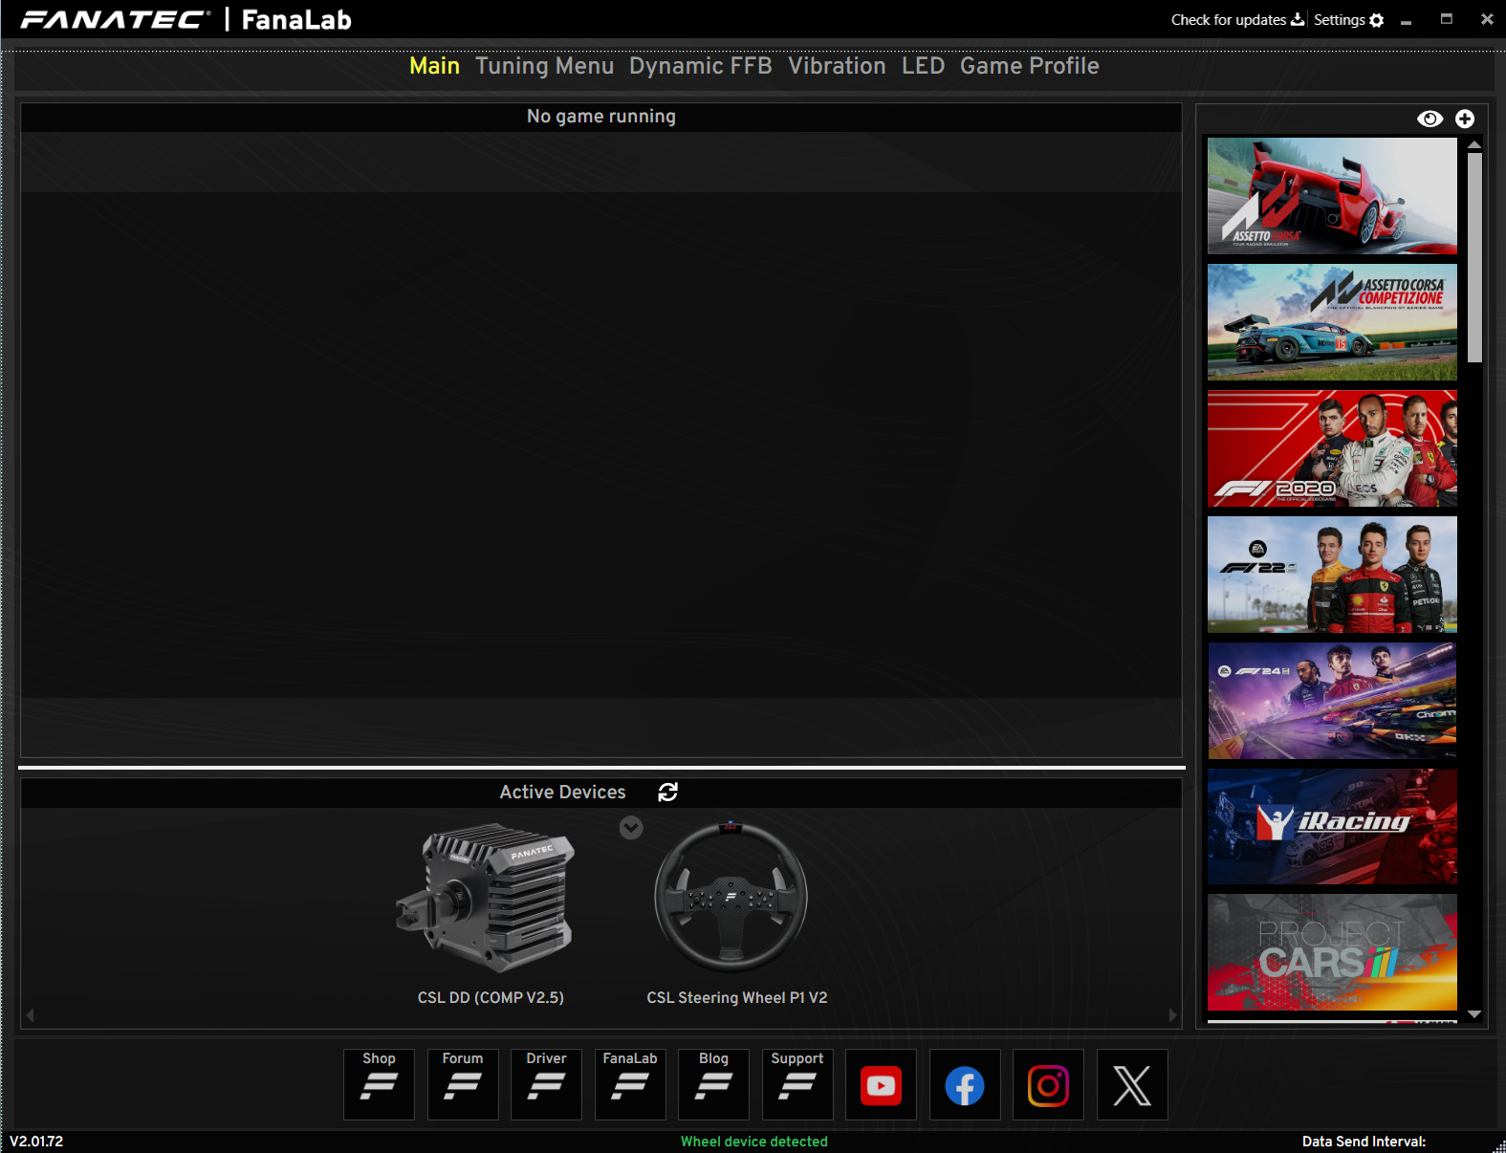Expand the CSL DD device dropdown chevron
The height and width of the screenshot is (1153, 1506).
coord(631,828)
